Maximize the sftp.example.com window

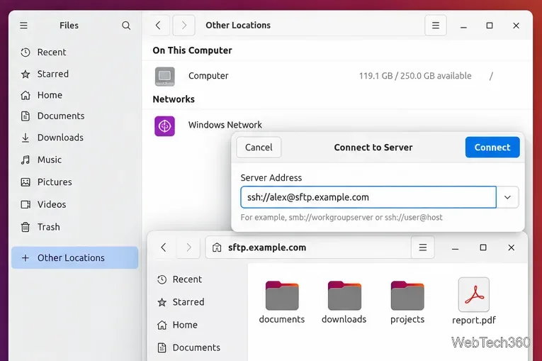(x=483, y=248)
